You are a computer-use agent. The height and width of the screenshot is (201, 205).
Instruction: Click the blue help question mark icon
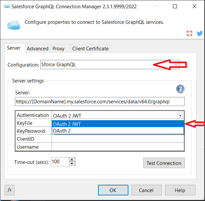(180, 89)
